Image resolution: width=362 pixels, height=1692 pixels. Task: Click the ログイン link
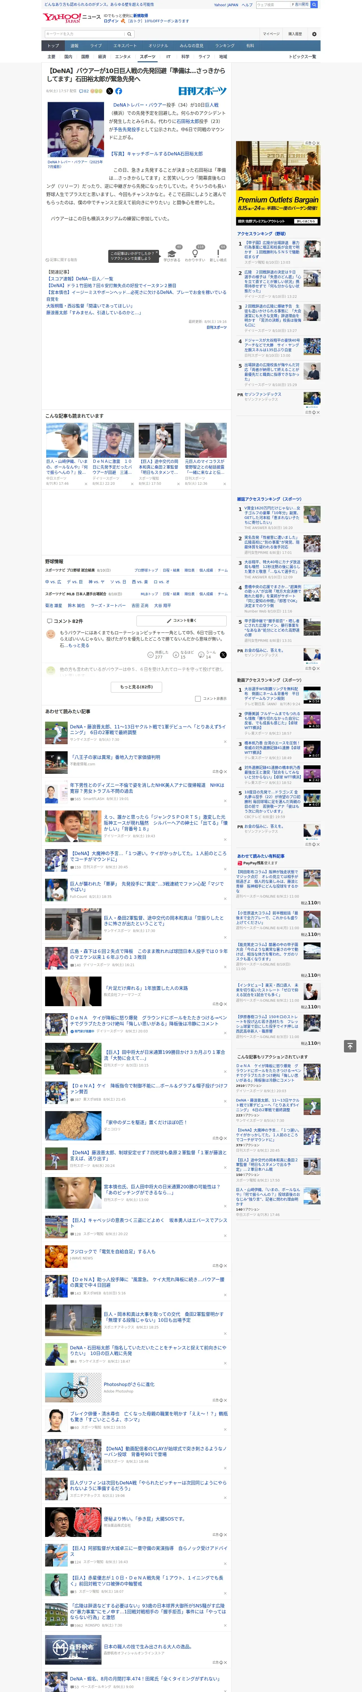pyautogui.click(x=111, y=21)
